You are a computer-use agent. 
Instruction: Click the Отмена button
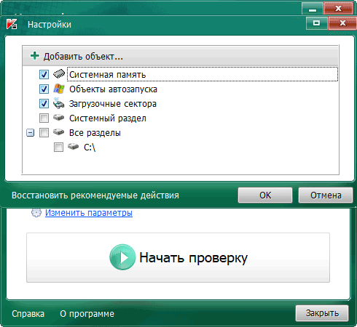click(326, 195)
